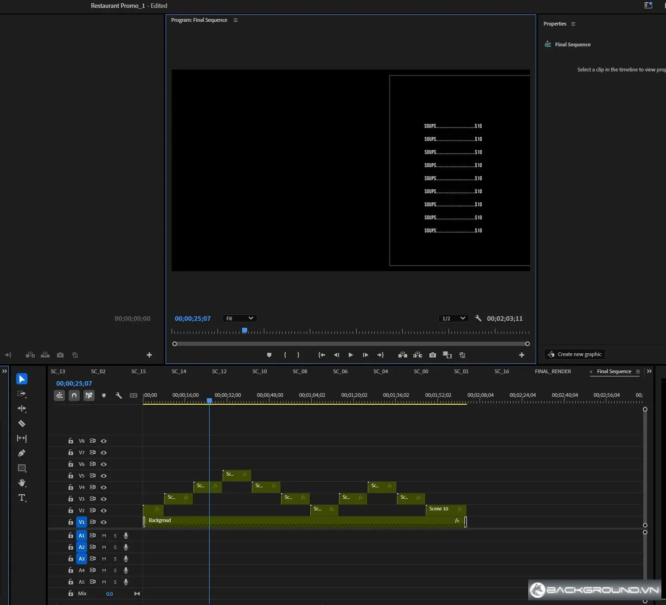Toggle caption track options in timeline
Image resolution: width=666 pixels, height=605 pixels.
[134, 395]
